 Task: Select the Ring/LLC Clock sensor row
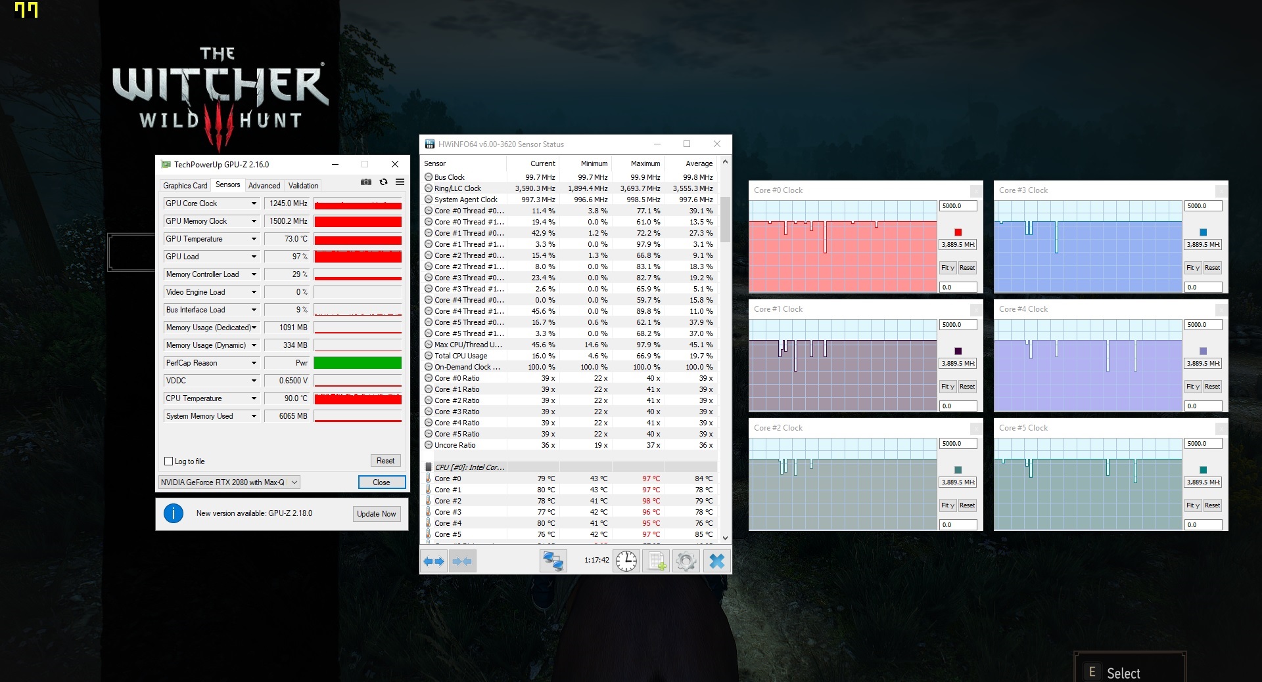570,188
